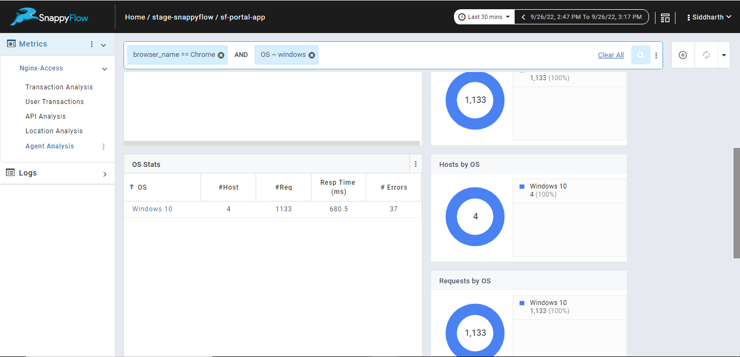Image resolution: width=740 pixels, height=357 pixels.
Task: Sort table by the OS column header
Action: 142,187
